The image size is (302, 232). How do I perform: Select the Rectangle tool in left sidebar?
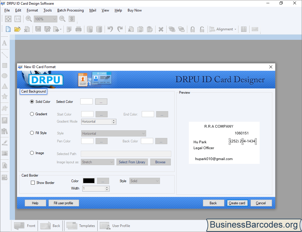tap(5, 65)
